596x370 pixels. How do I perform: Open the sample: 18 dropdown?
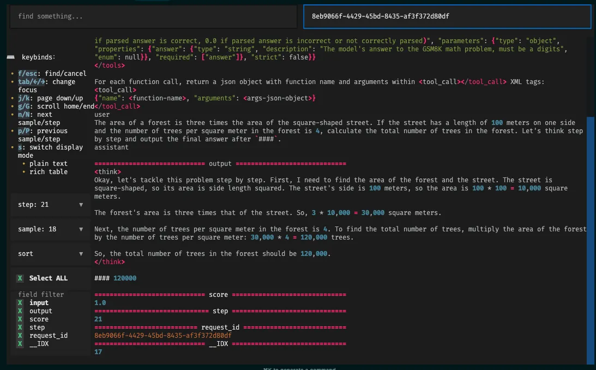click(x=51, y=229)
